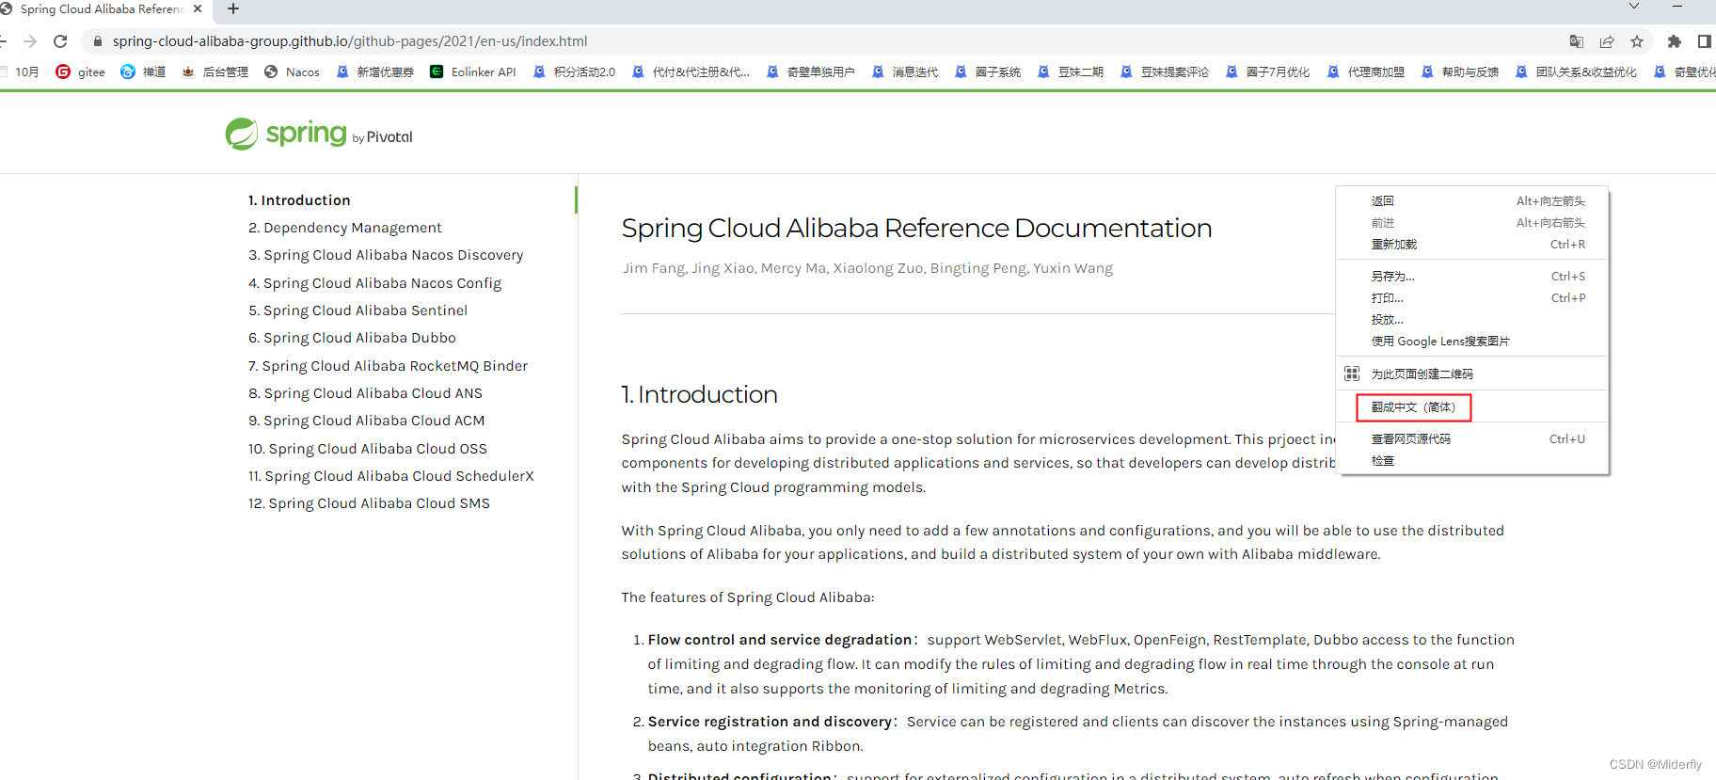Open 8. Spring Cloud Alibaba Cloud ANS
Screen dimensions: 1716x780
(365, 393)
